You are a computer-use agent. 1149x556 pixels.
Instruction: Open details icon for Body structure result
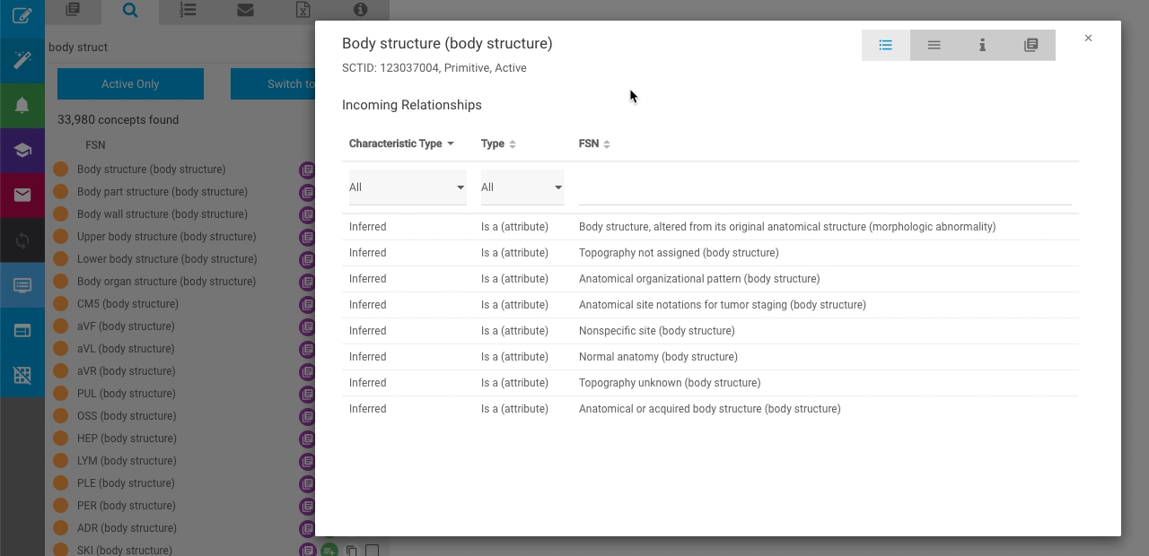(x=307, y=169)
